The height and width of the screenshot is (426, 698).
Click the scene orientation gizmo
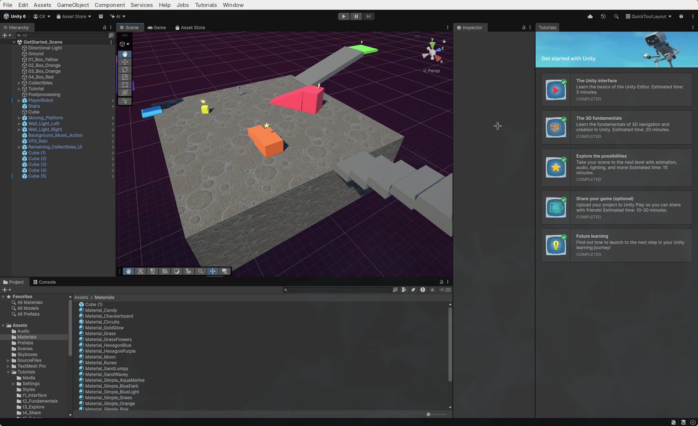(x=432, y=52)
